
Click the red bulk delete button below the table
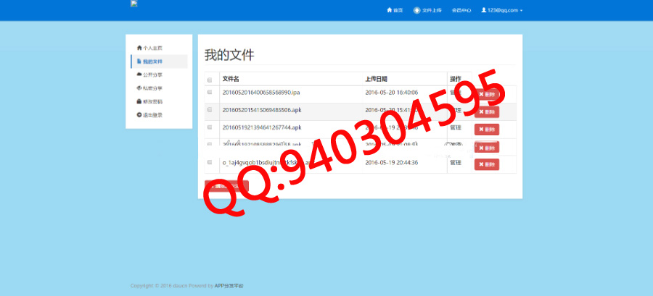pos(226,186)
